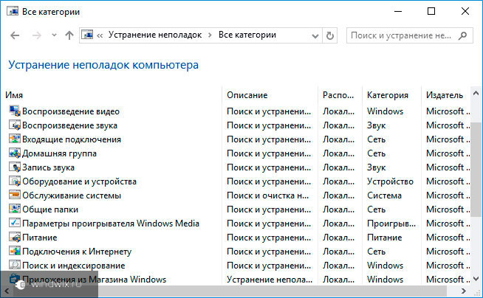Open the Воспроизведение видео troubleshooter

[71, 111]
